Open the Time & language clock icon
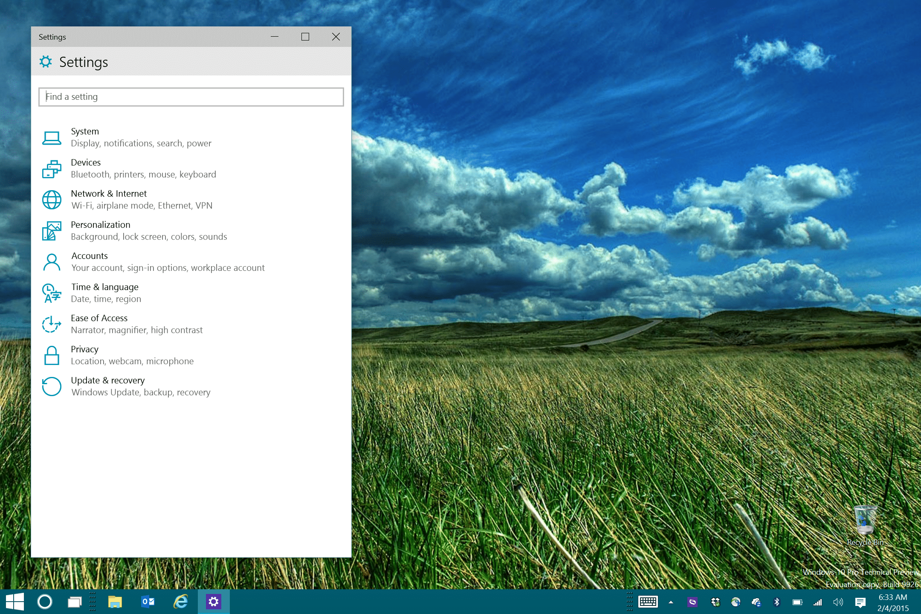 click(x=52, y=293)
